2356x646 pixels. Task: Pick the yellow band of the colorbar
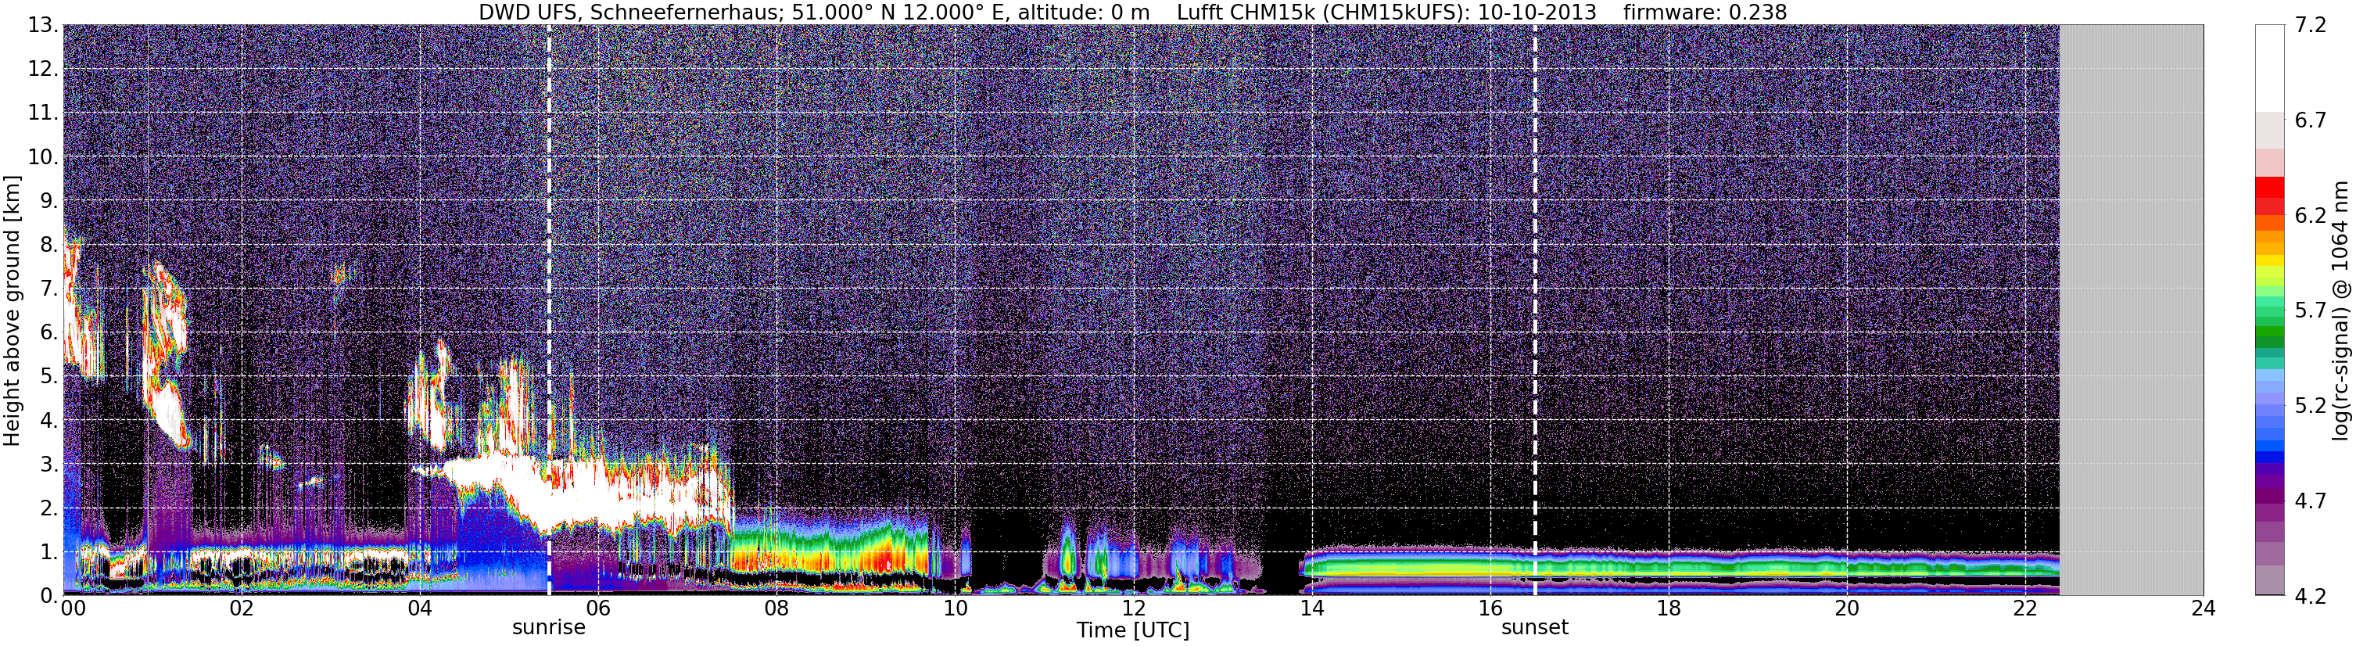tap(2270, 262)
